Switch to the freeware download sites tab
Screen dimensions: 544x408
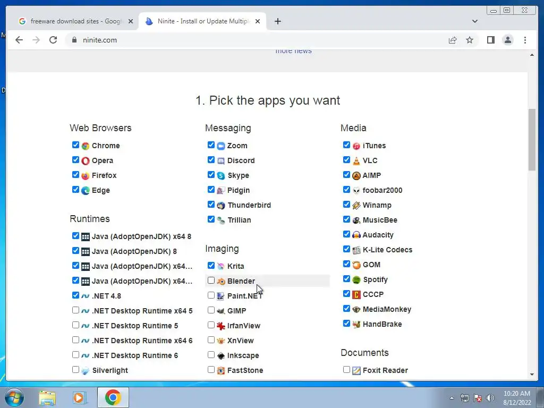pos(76,21)
